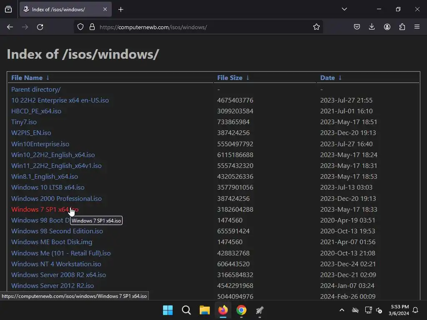Download Win10Enterprise.iso file
Image resolution: width=427 pixels, height=320 pixels.
(x=40, y=144)
